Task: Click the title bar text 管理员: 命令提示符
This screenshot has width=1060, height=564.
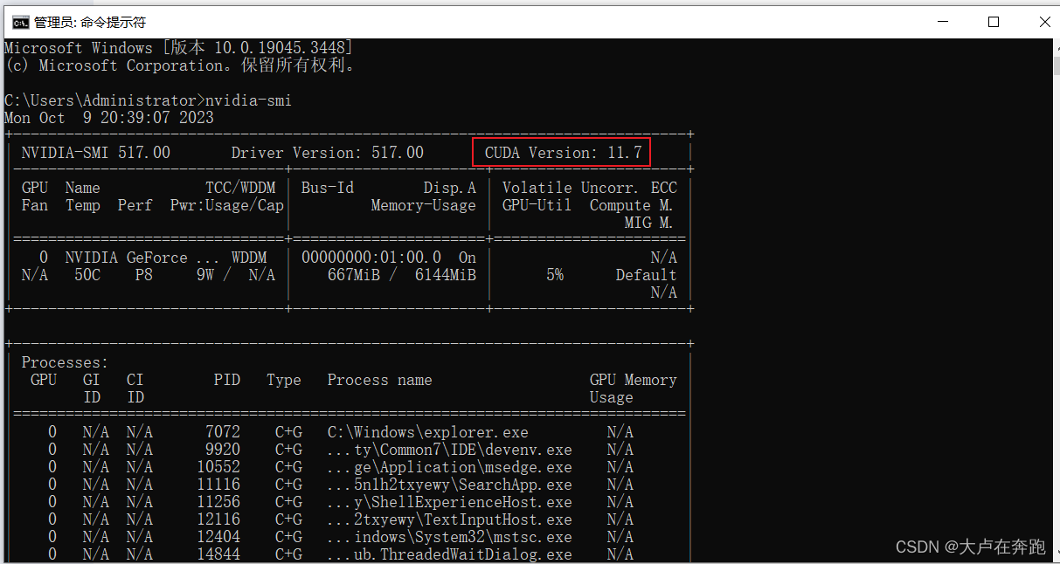Action: 87,22
